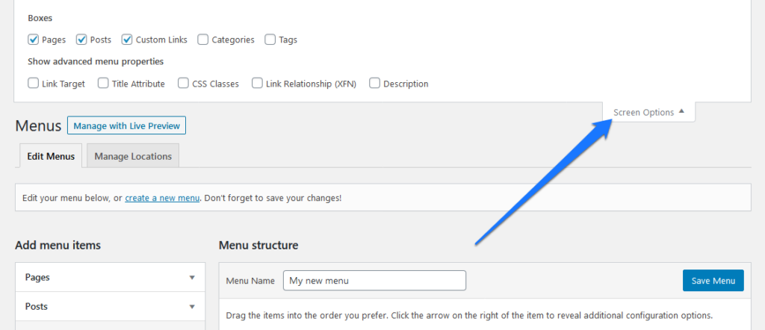The width and height of the screenshot is (765, 330).
Task: Tick the Link Target checkbox
Action: [x=34, y=84]
